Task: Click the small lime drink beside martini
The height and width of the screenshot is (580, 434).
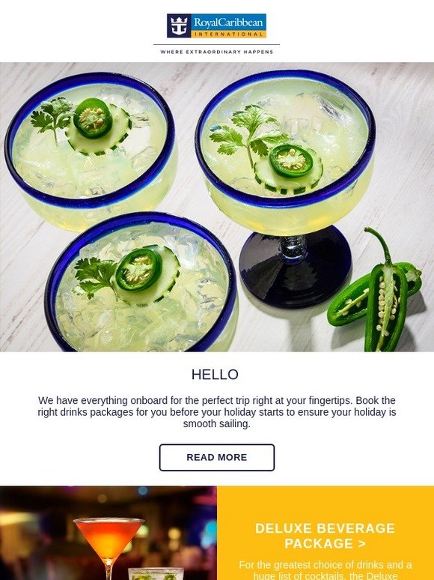Action: click(x=156, y=574)
